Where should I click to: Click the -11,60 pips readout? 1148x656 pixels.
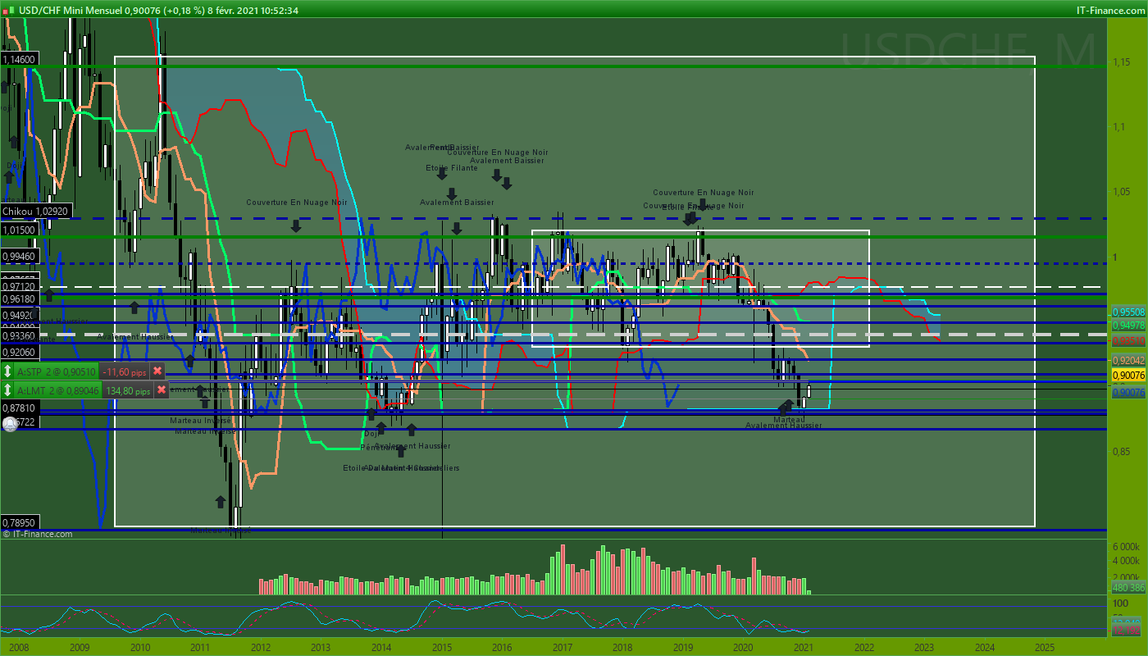click(124, 371)
